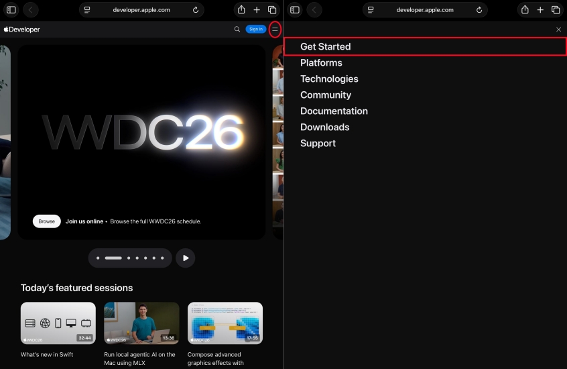
Task: Click the Browse button on WWDC26 banner
Action: 47,221
